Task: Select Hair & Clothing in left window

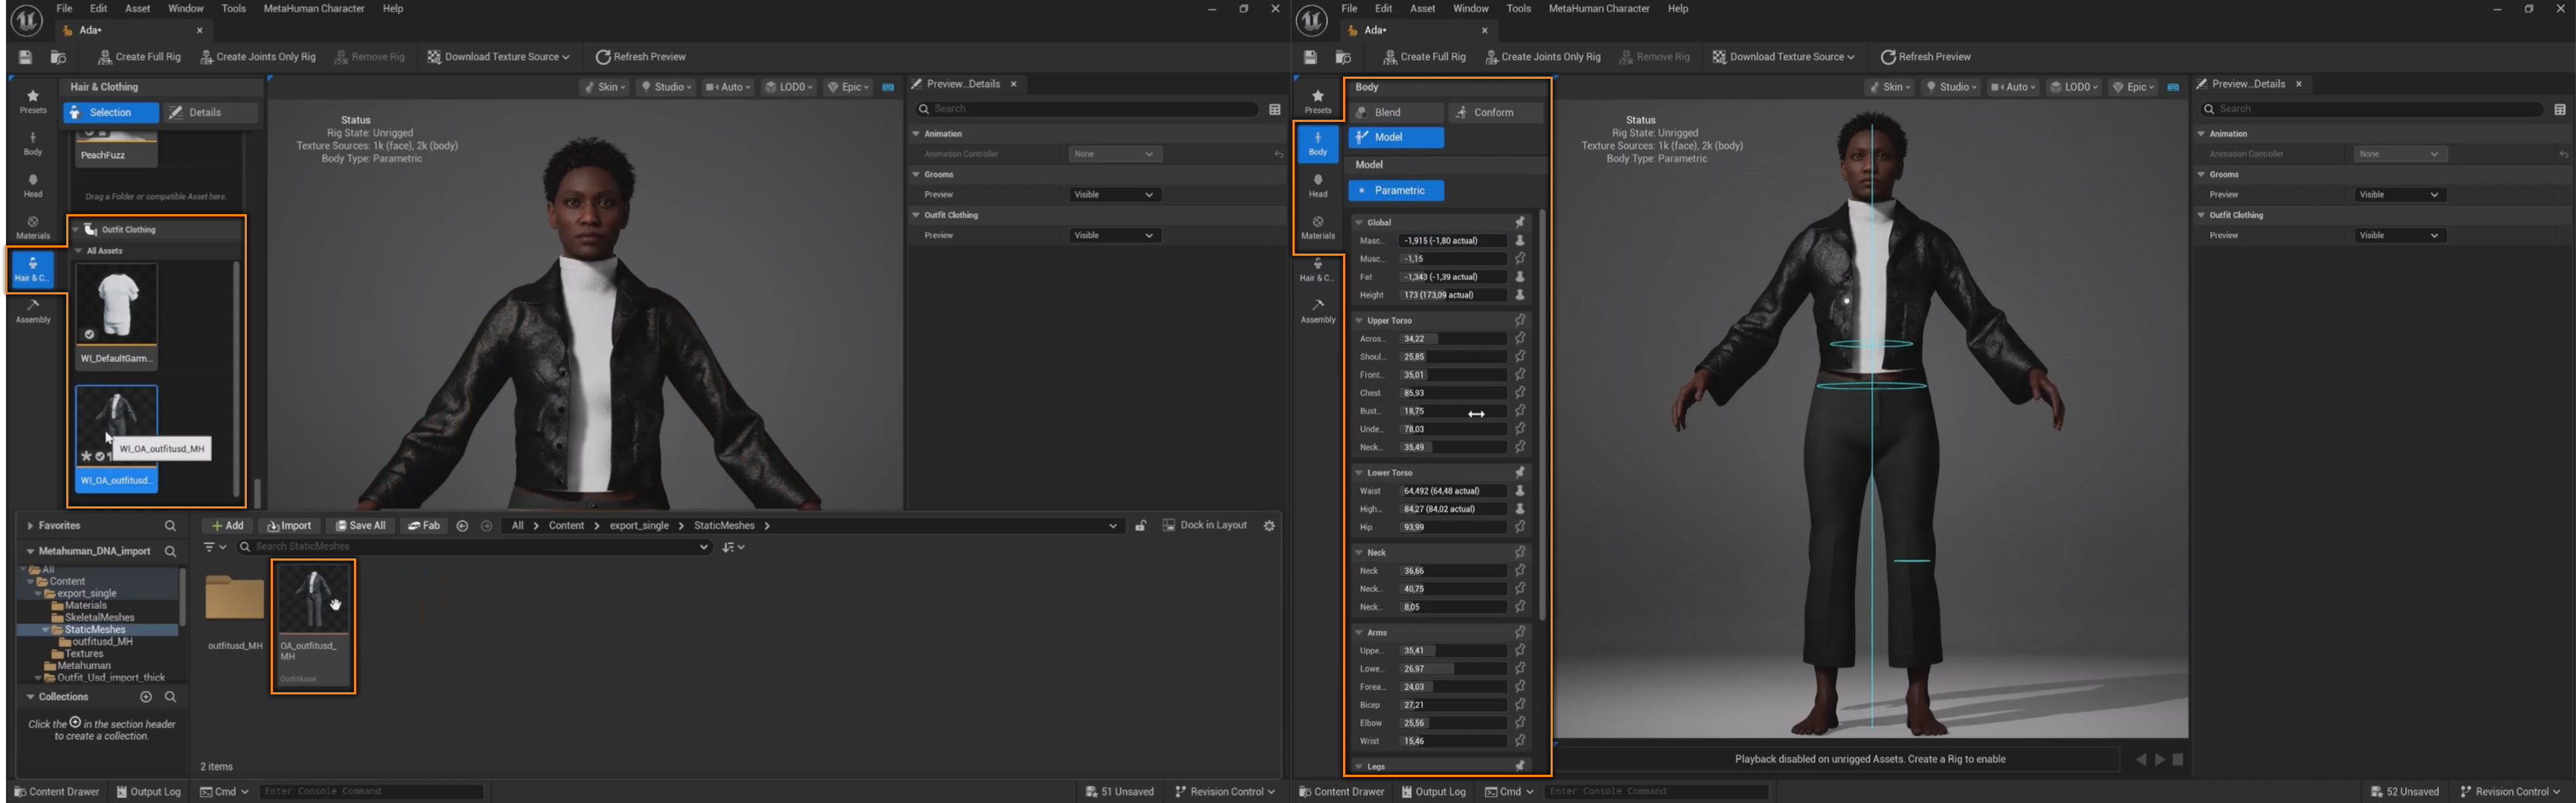Action: coord(33,269)
